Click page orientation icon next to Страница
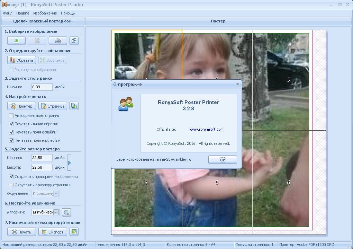 (74, 106)
